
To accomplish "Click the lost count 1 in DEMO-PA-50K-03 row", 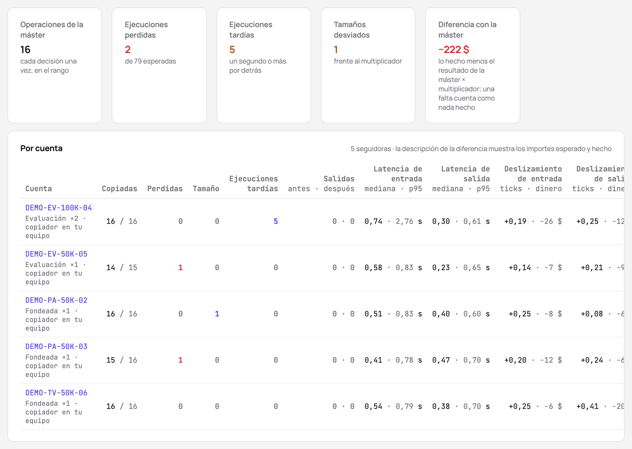I will 181,360.
